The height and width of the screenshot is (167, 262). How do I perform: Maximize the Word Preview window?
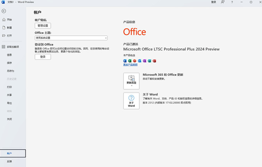click(x=251, y=2)
